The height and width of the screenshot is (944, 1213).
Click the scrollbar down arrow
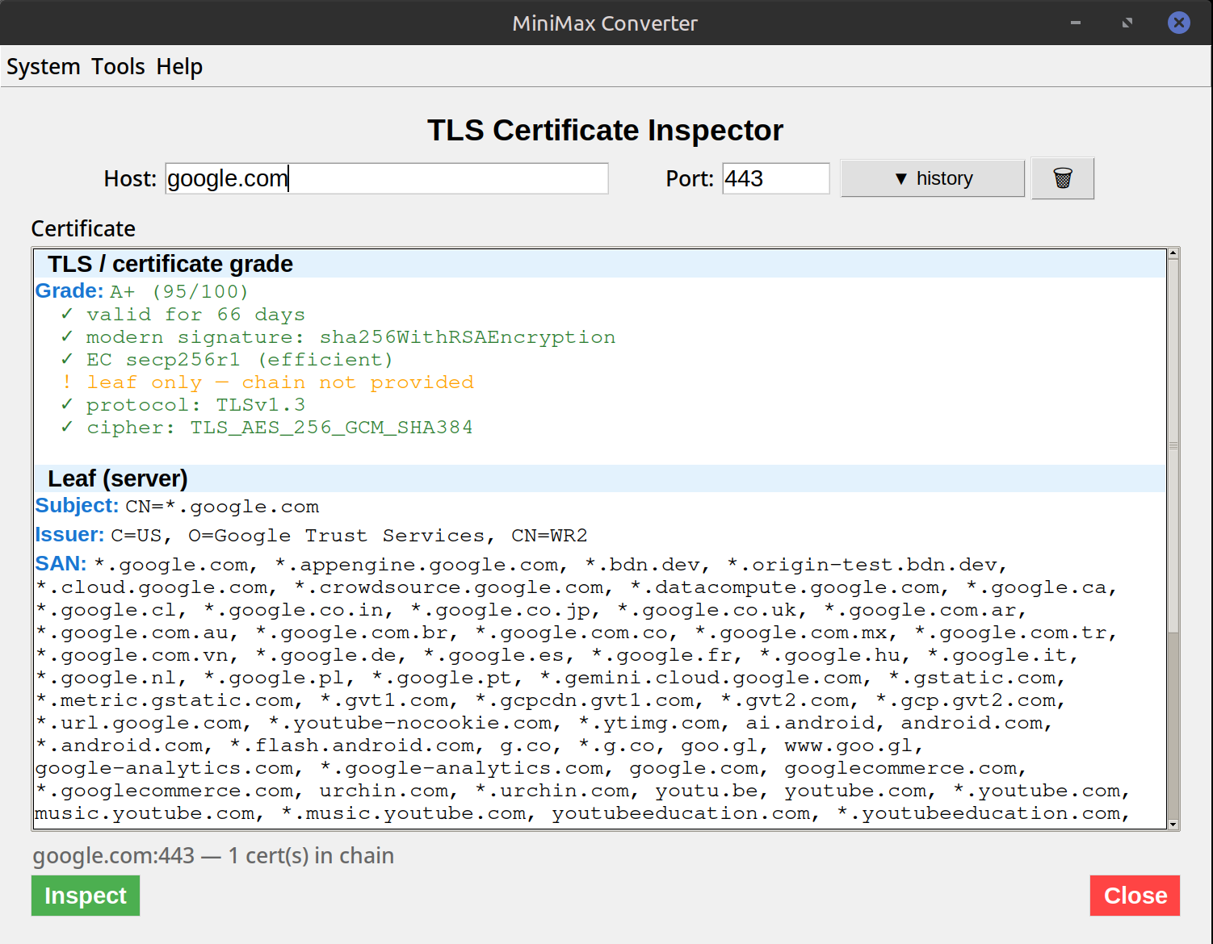click(1173, 825)
